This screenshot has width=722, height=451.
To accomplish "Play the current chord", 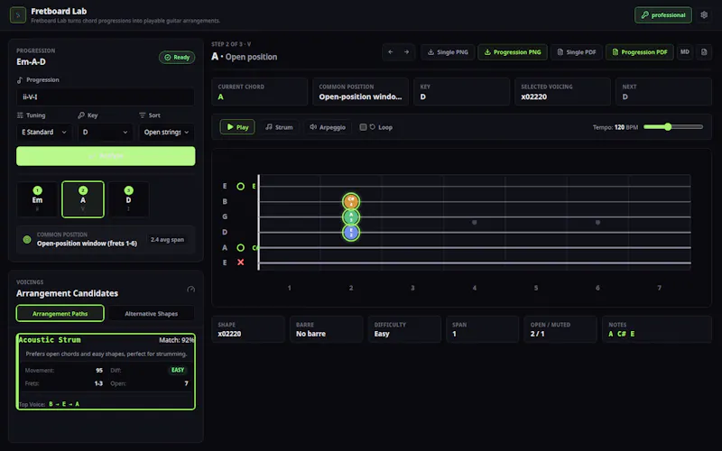I will [237, 127].
